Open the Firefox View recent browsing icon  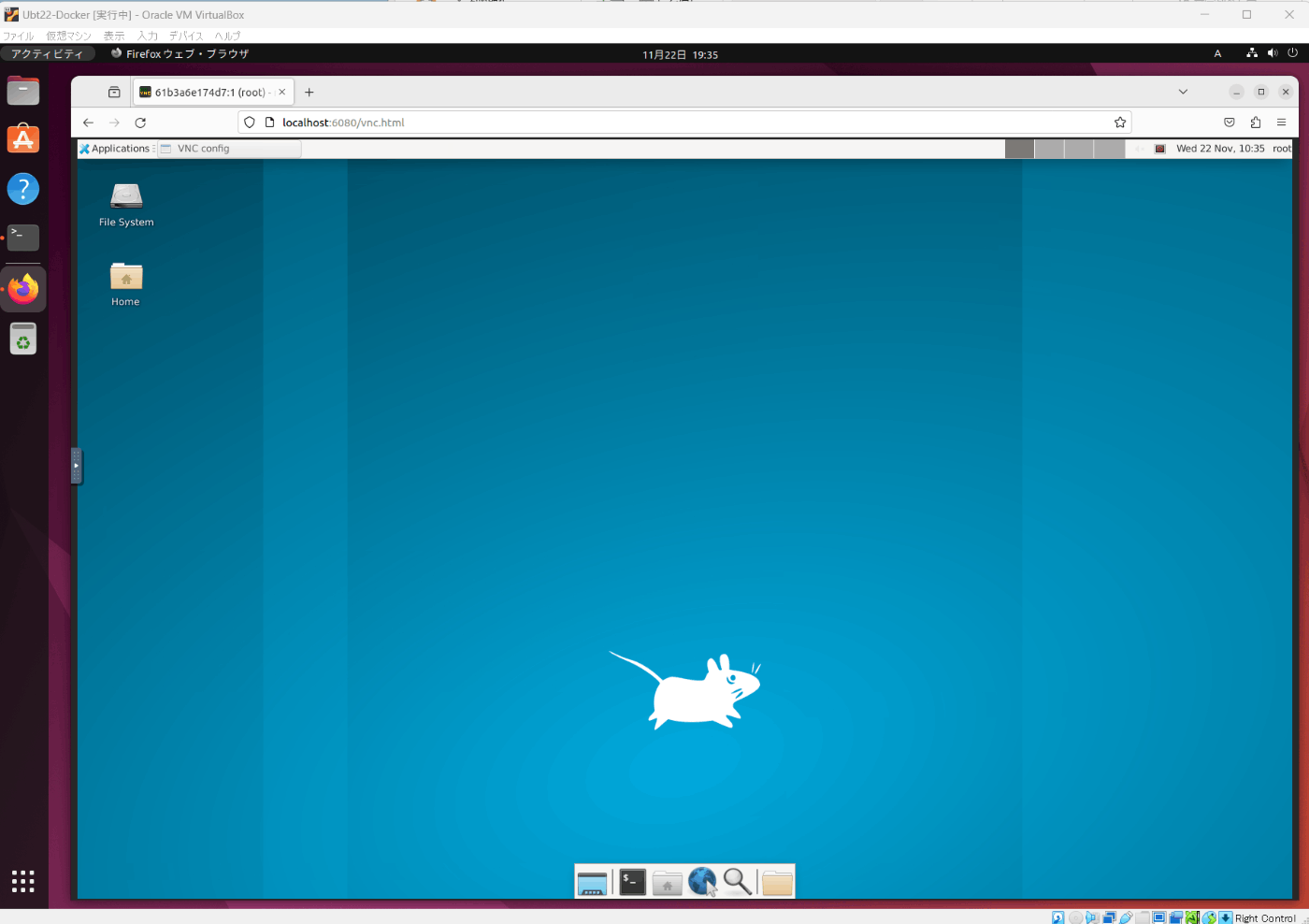(114, 93)
